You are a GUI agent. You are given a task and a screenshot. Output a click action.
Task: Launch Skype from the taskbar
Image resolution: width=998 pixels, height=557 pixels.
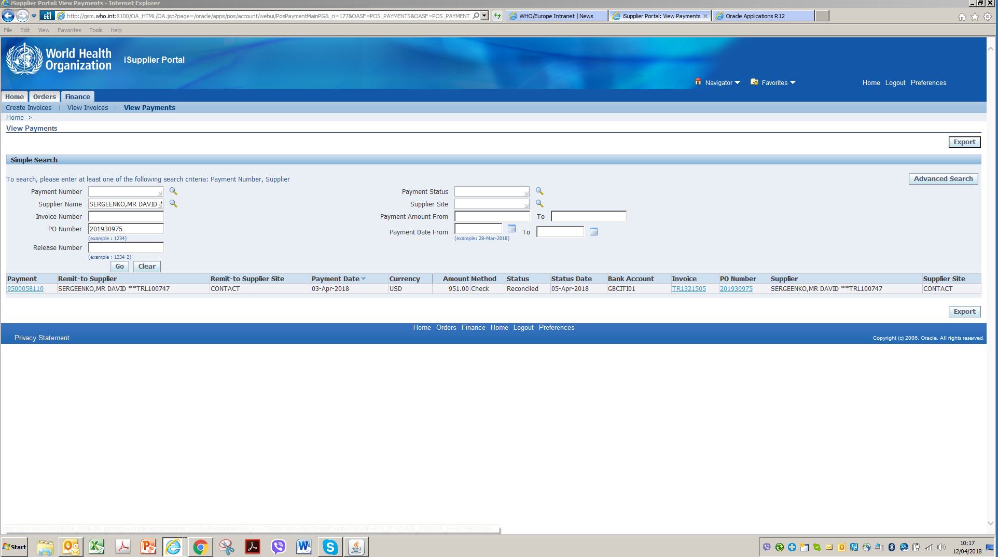coord(330,547)
